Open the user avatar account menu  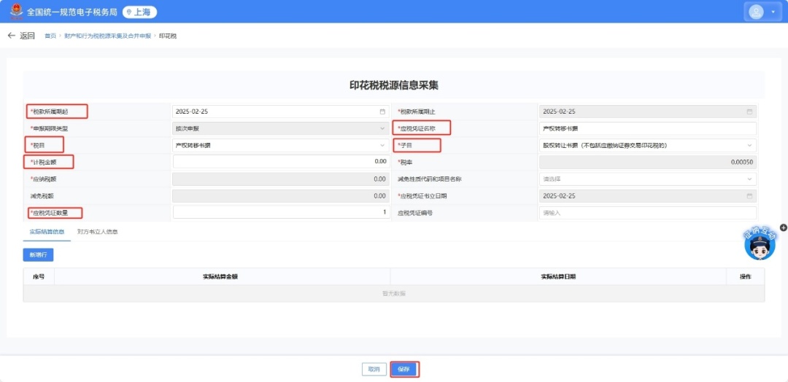(762, 12)
